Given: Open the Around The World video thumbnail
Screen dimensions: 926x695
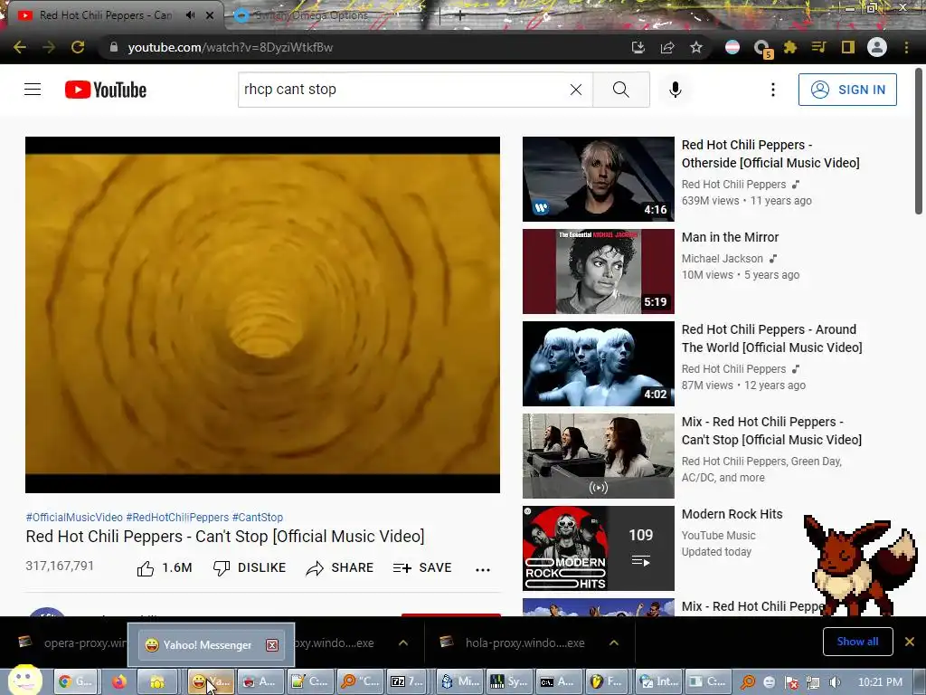Looking at the screenshot, I should [x=599, y=364].
